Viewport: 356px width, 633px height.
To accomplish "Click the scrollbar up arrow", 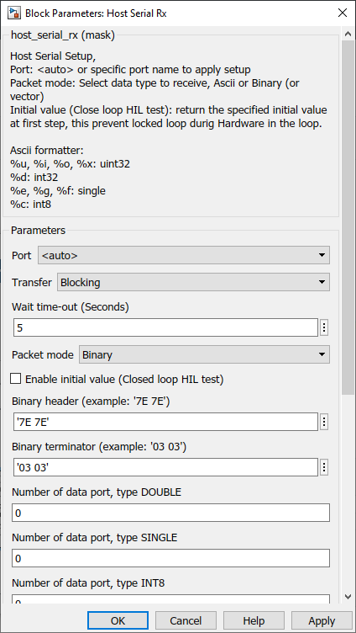I will [348, 35].
